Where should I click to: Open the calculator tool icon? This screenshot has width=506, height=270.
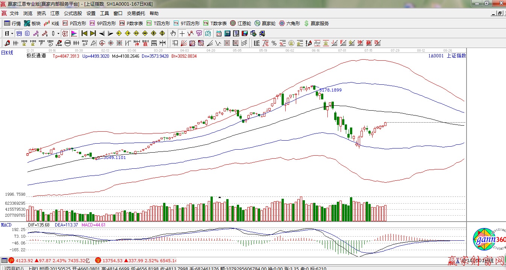[227, 33]
